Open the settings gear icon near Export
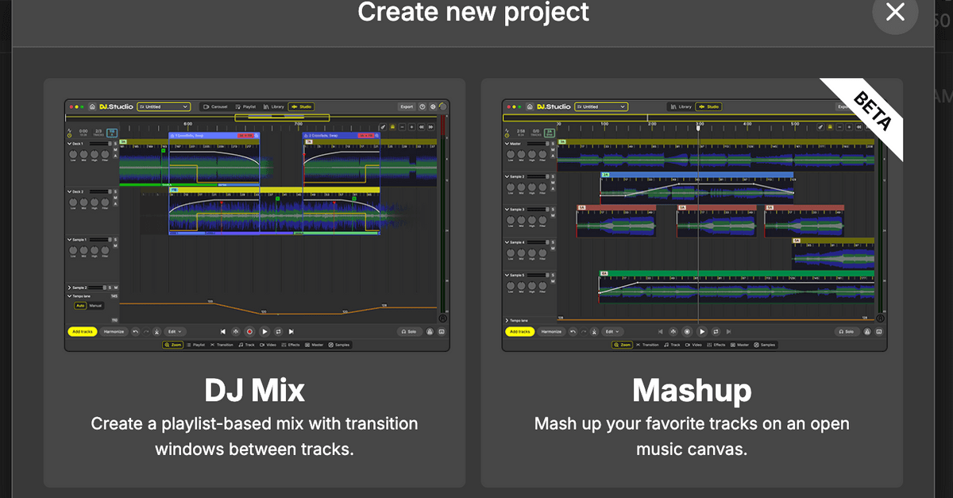This screenshot has height=498, width=953. coord(433,106)
